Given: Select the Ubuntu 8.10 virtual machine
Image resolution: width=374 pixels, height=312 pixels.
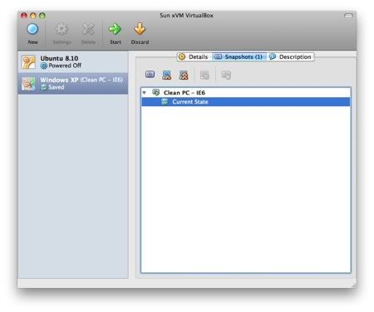Looking at the screenshot, I should click(x=73, y=62).
